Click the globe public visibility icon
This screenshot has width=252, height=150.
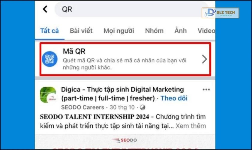pos(142,107)
